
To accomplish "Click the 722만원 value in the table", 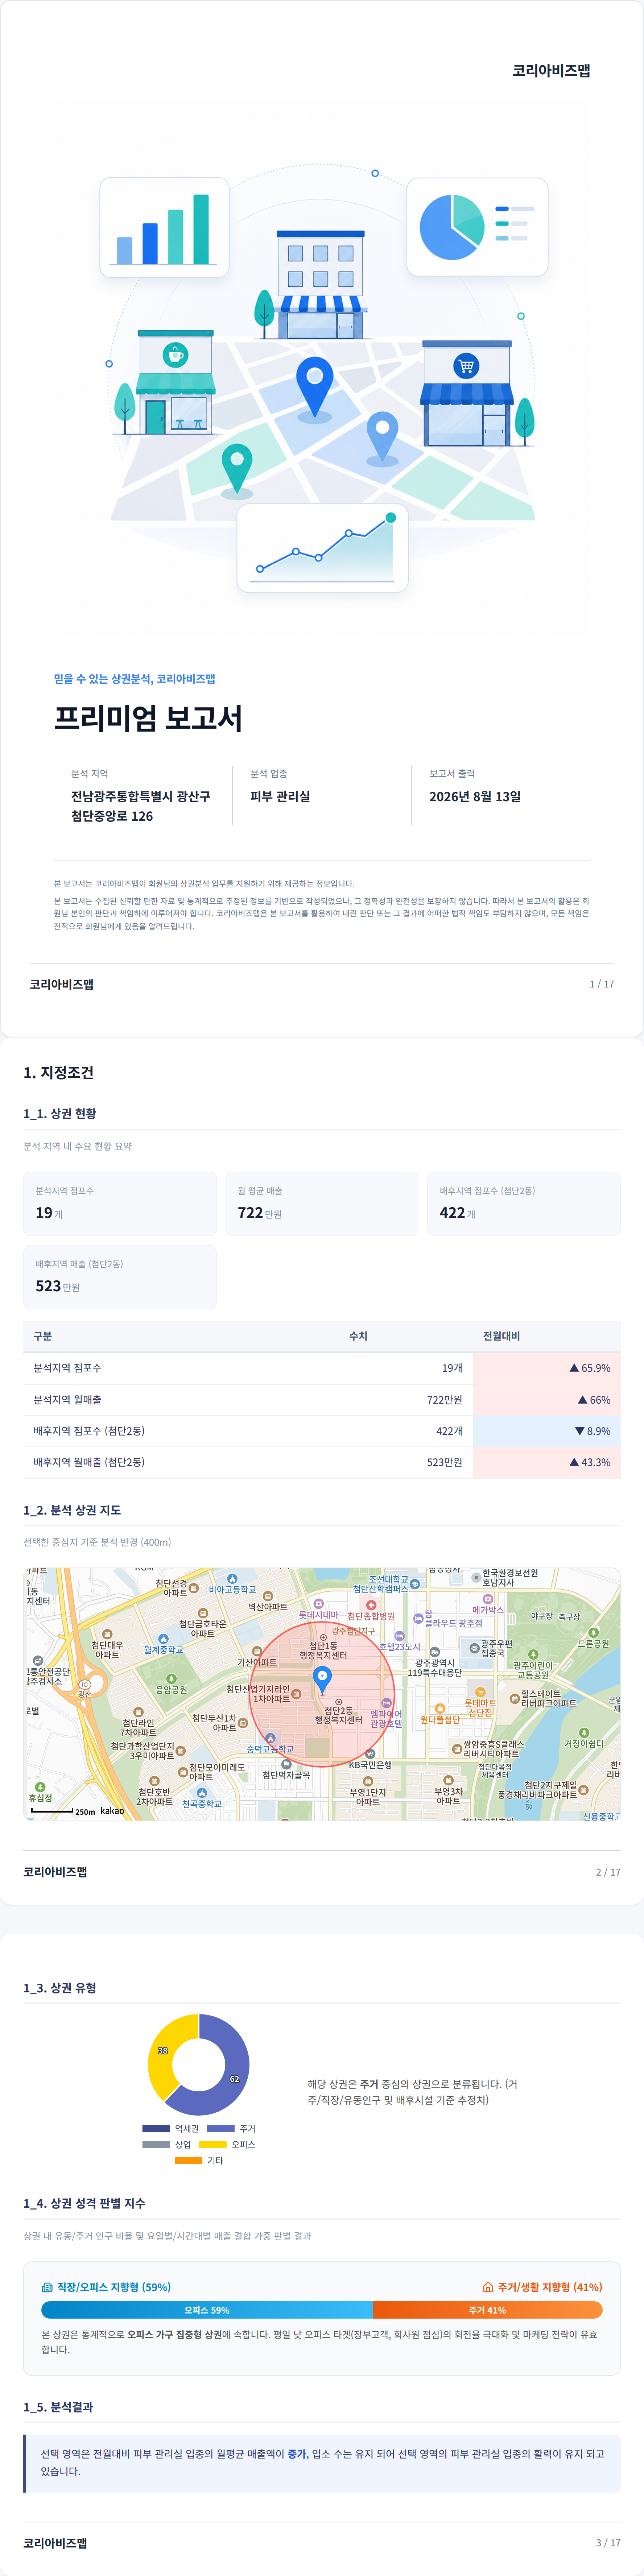I will coord(445,1400).
